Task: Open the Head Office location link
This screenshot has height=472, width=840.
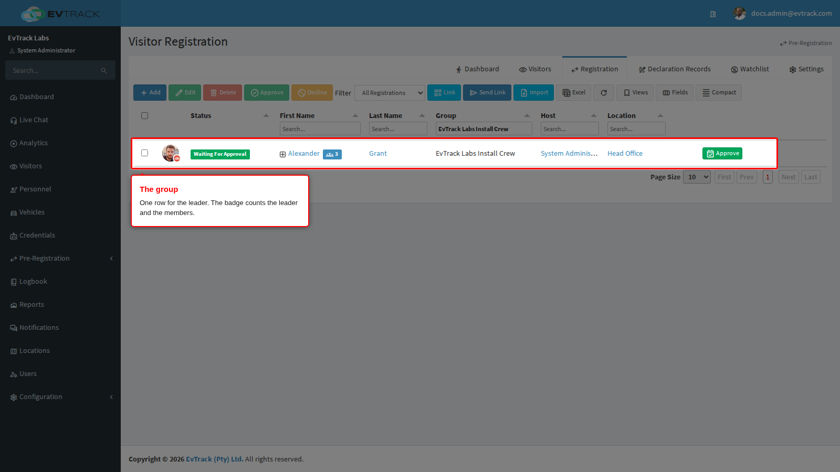Action: point(625,154)
